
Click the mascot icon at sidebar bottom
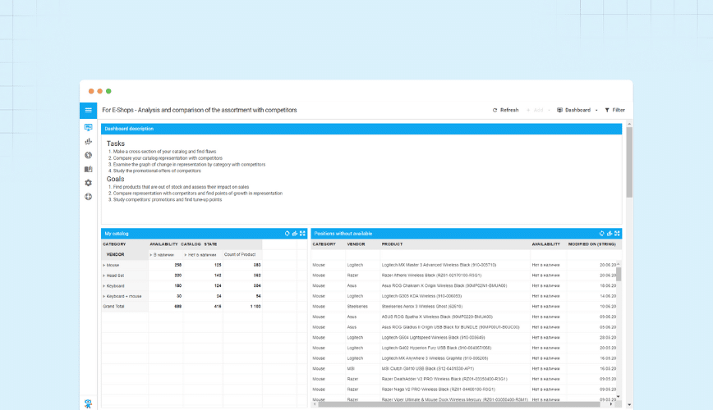[x=89, y=403]
